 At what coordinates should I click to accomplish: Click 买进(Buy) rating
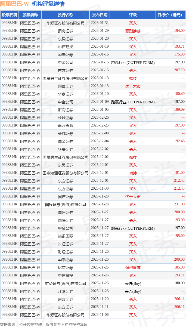click(133, 283)
